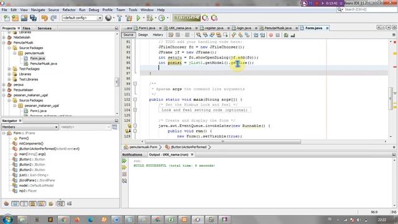Select jButton1ActionPerformed in the Navigator list

click(49, 149)
